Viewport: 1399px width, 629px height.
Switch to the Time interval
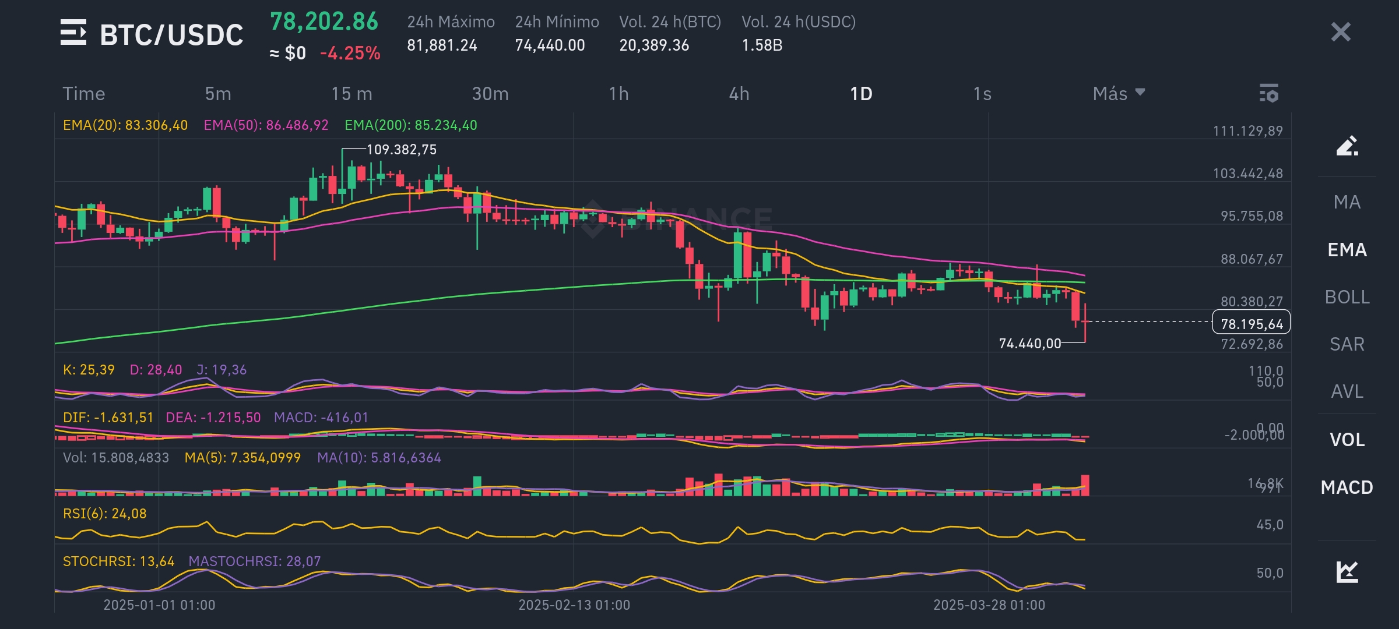click(x=84, y=94)
